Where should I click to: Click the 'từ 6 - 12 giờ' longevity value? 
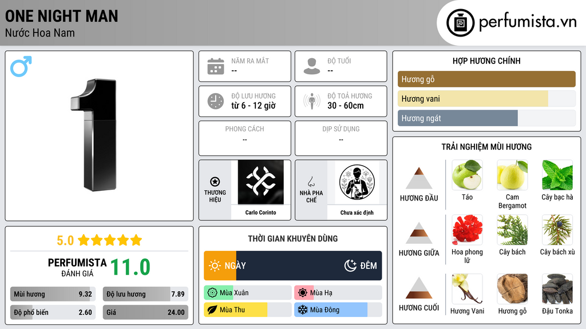[254, 106]
